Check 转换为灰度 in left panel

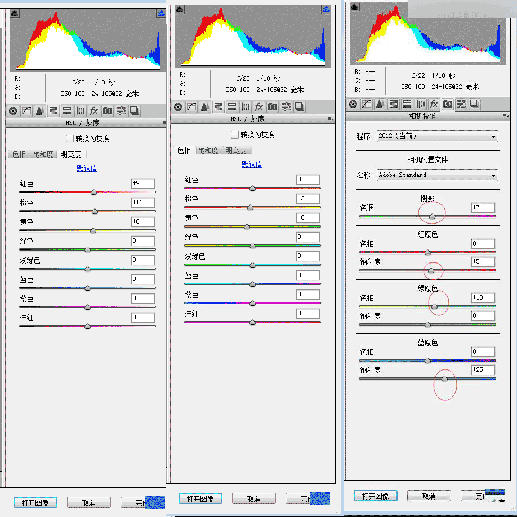click(70, 139)
